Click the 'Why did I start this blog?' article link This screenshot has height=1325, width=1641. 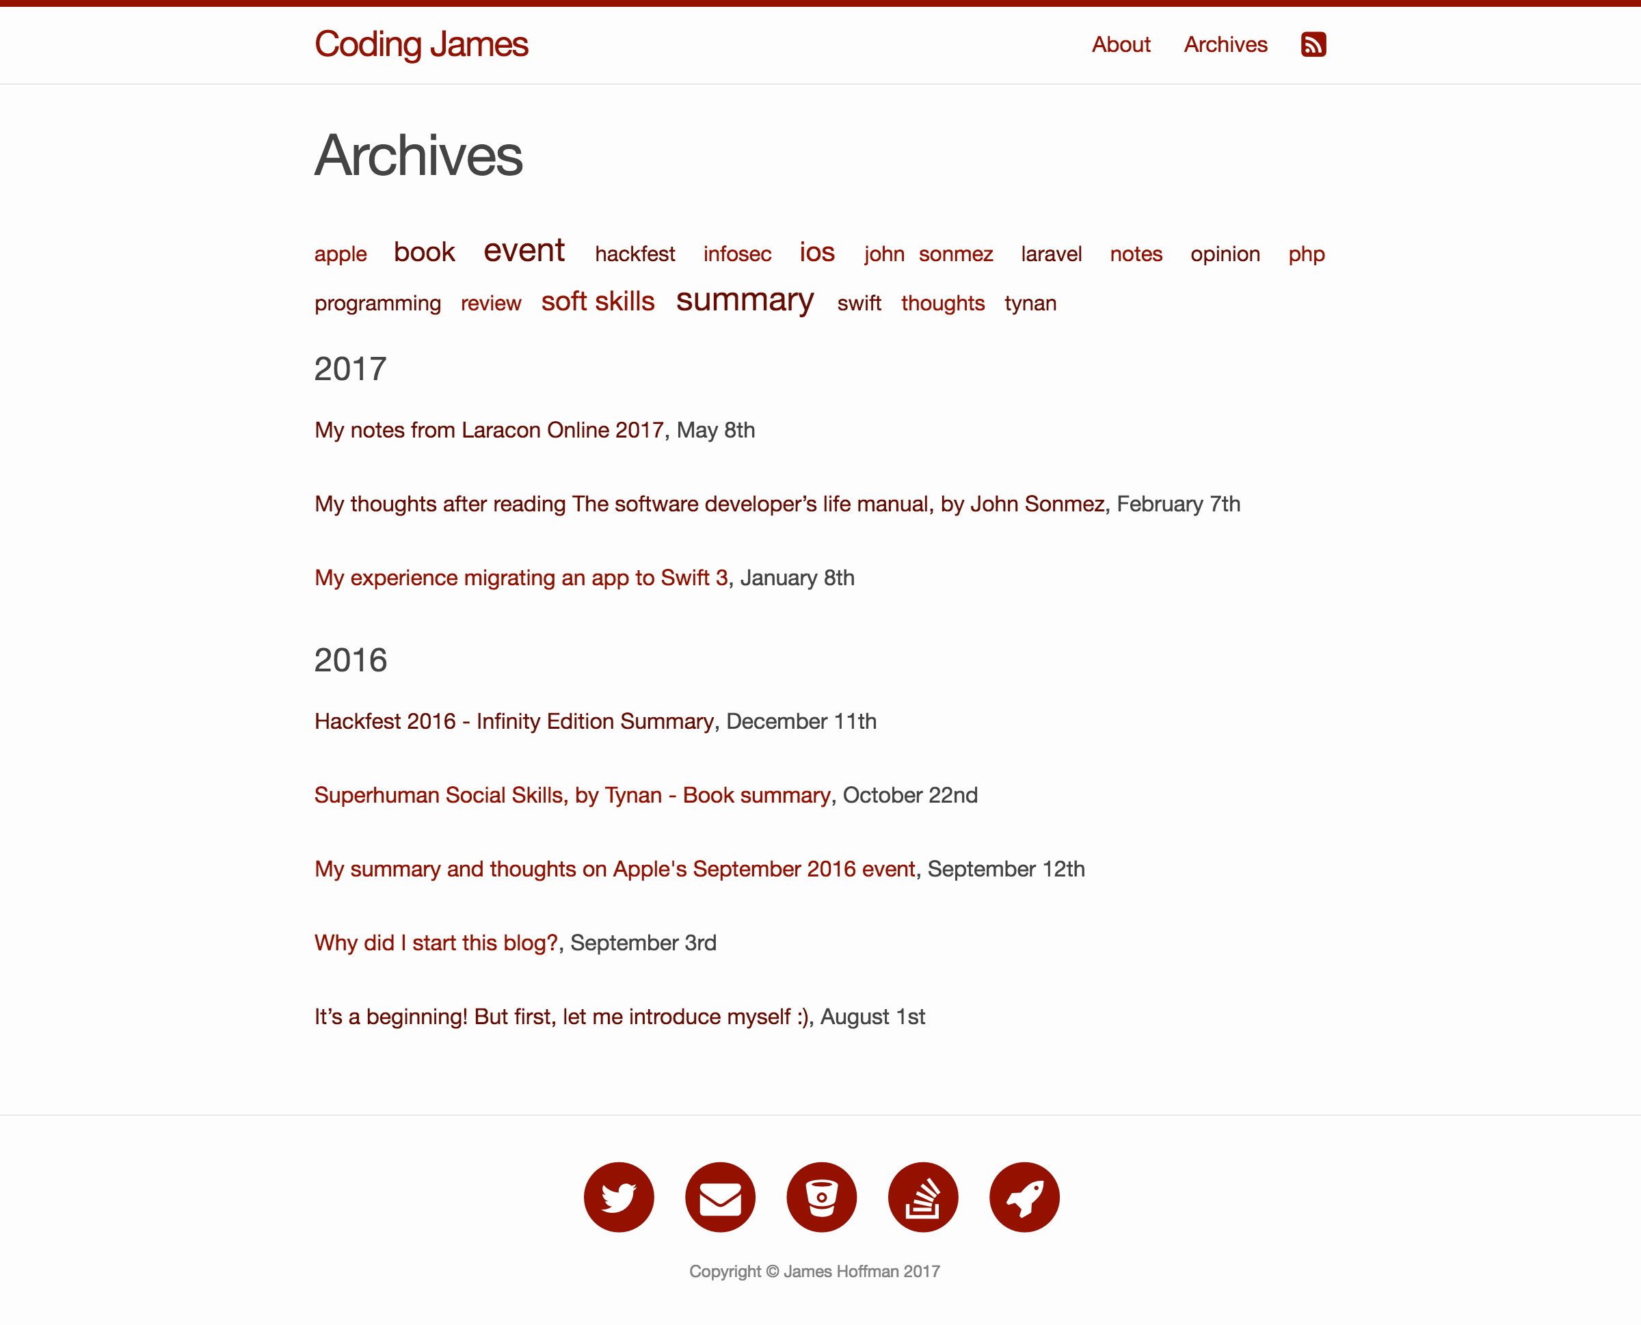pyautogui.click(x=437, y=942)
